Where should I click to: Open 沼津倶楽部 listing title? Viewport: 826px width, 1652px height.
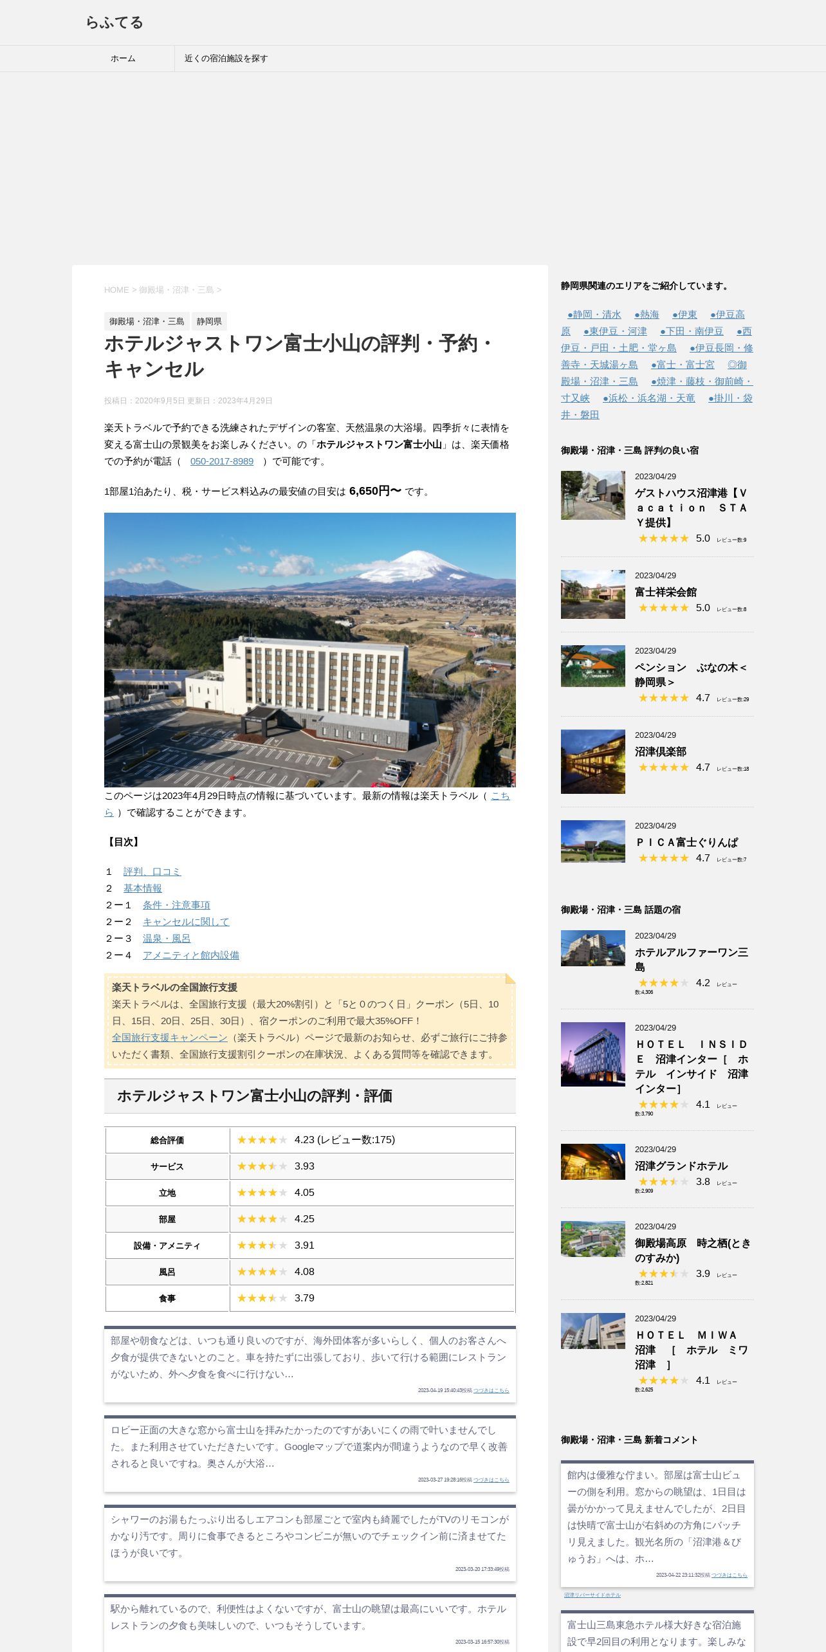click(661, 751)
